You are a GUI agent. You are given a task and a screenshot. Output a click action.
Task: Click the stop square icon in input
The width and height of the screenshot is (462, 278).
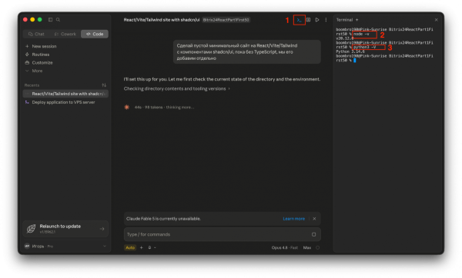pyautogui.click(x=314, y=234)
